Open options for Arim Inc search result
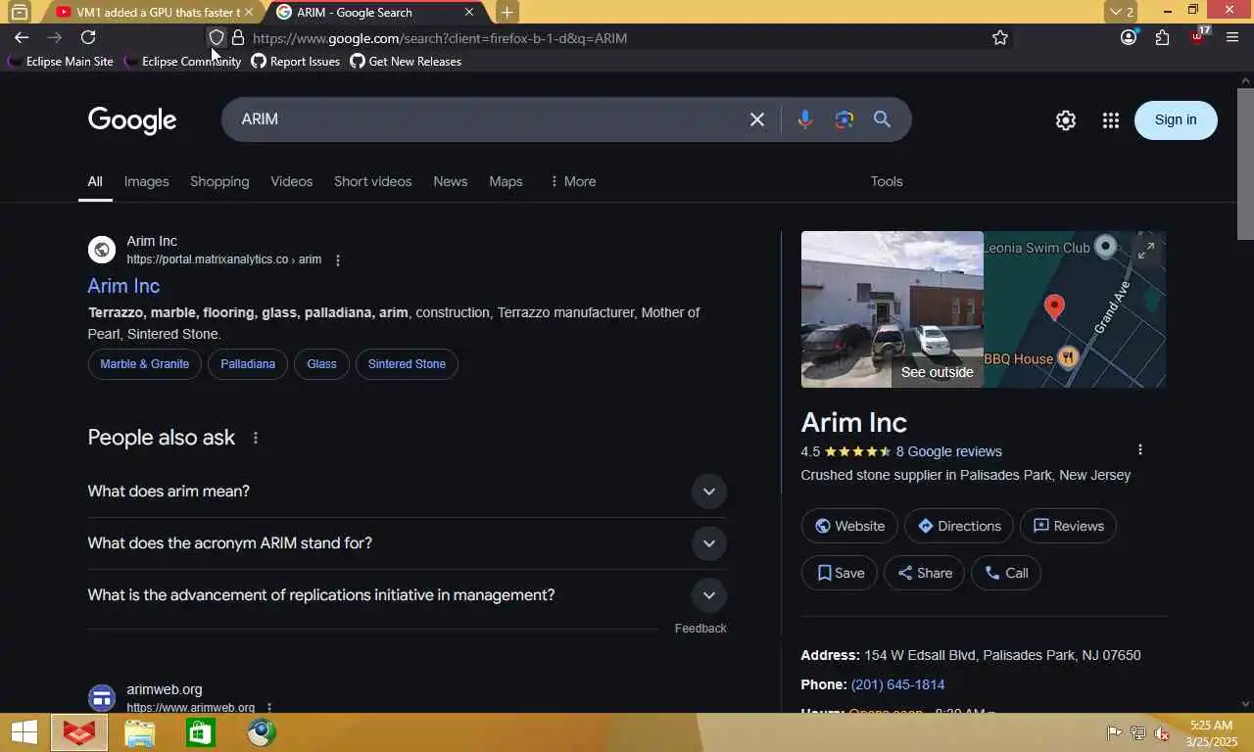Image resolution: width=1254 pixels, height=752 pixels. coord(338,260)
